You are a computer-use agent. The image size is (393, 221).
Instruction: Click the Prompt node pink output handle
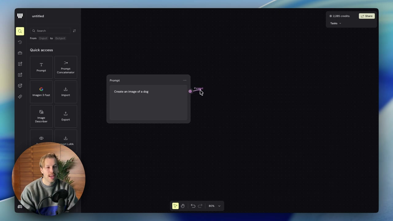pos(190,91)
